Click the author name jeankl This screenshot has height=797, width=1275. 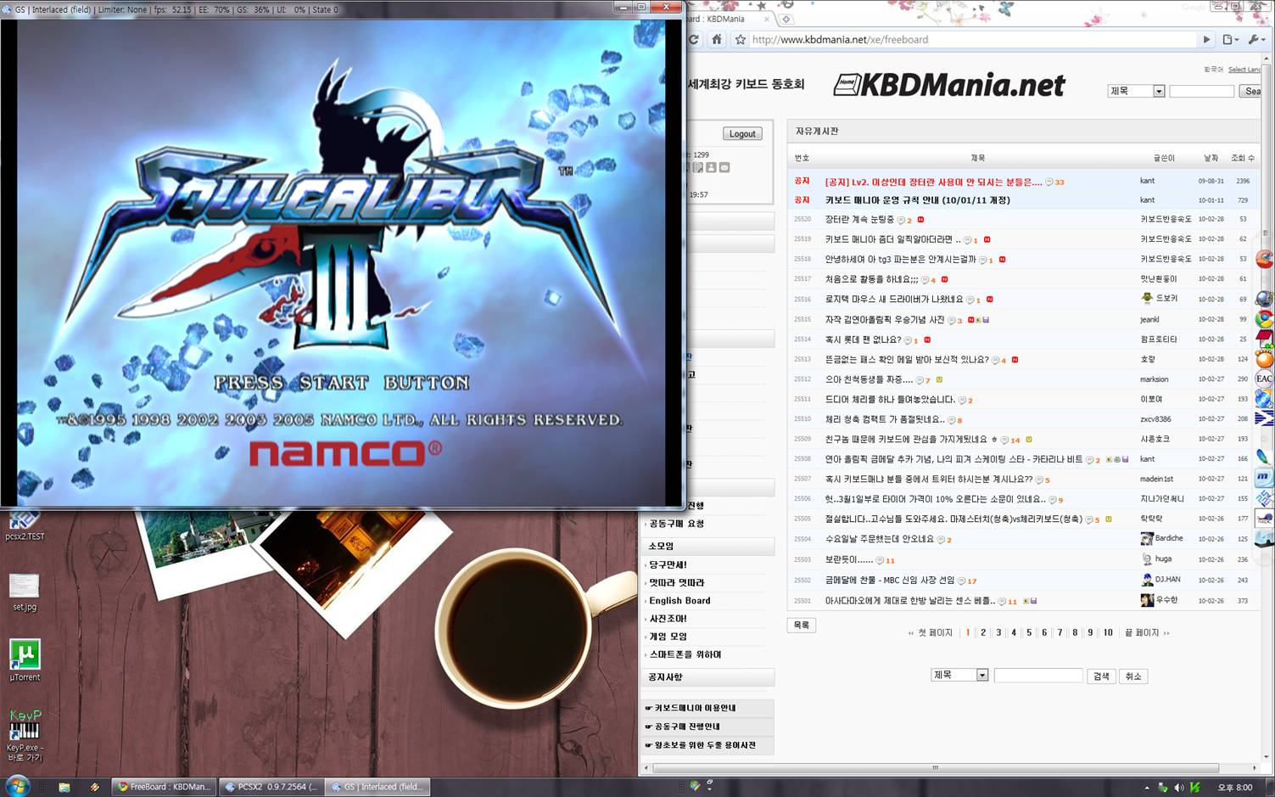tap(1149, 320)
